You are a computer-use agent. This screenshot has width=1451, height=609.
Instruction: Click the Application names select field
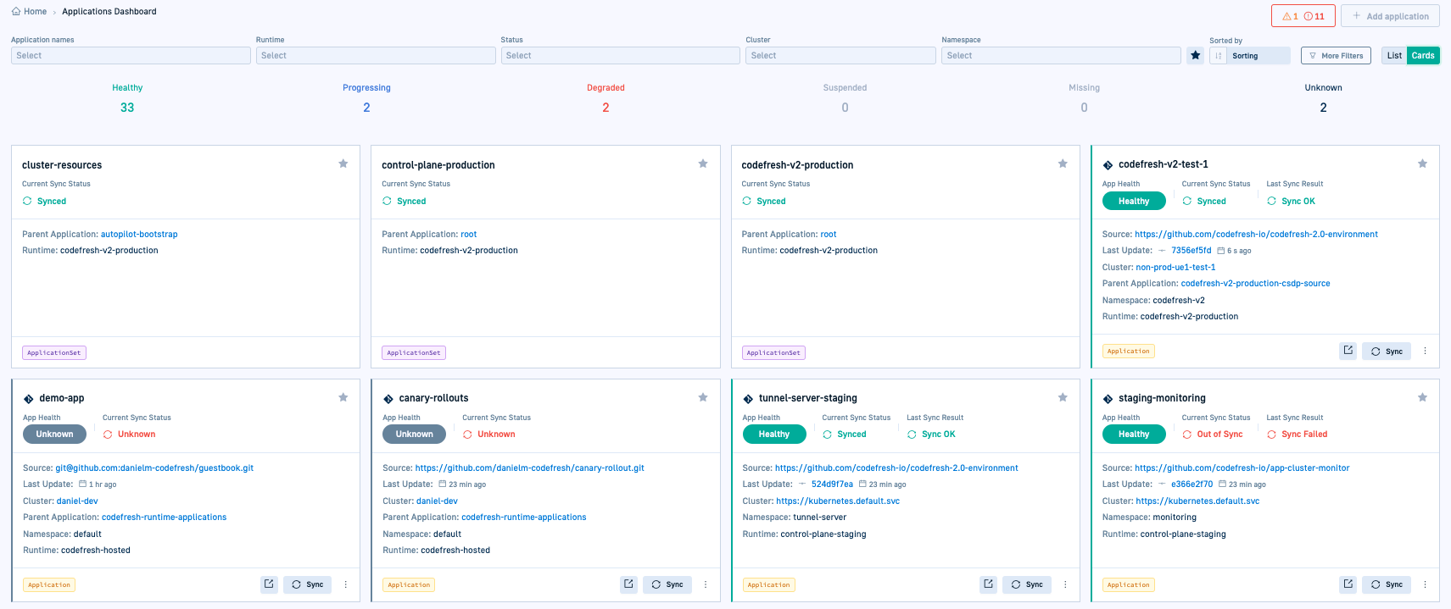[131, 56]
